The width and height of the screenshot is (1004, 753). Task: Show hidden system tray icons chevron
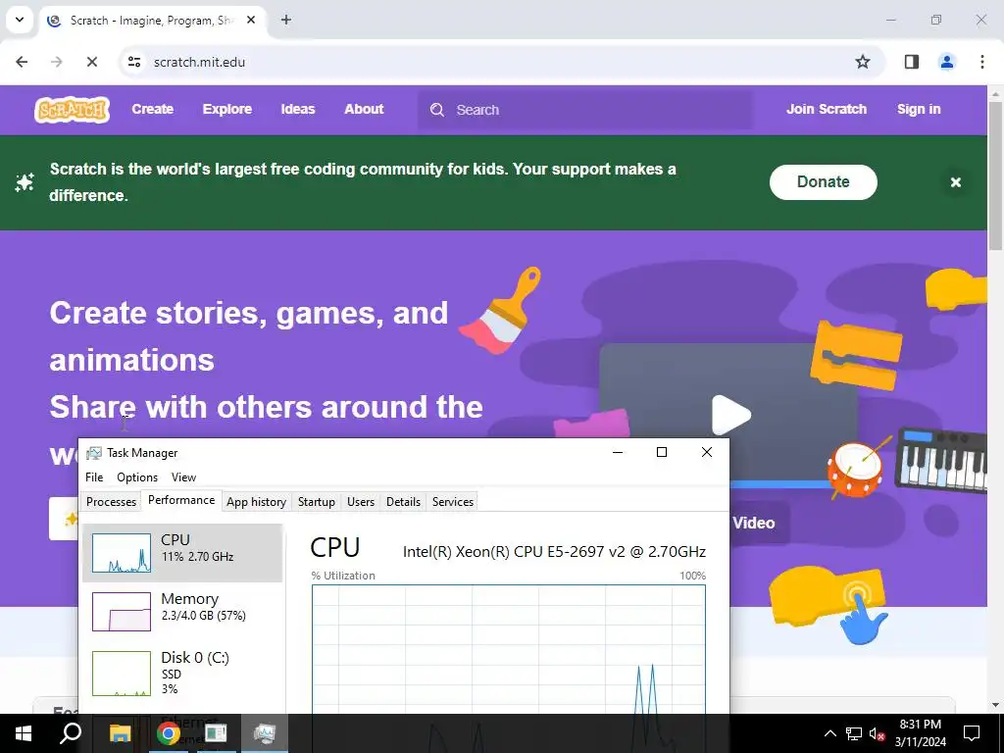point(829,733)
